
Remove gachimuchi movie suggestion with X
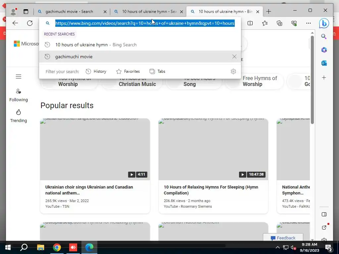click(x=234, y=57)
